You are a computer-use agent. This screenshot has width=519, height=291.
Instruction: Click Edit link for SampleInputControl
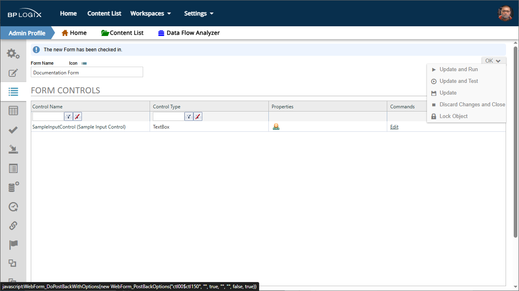coord(394,127)
